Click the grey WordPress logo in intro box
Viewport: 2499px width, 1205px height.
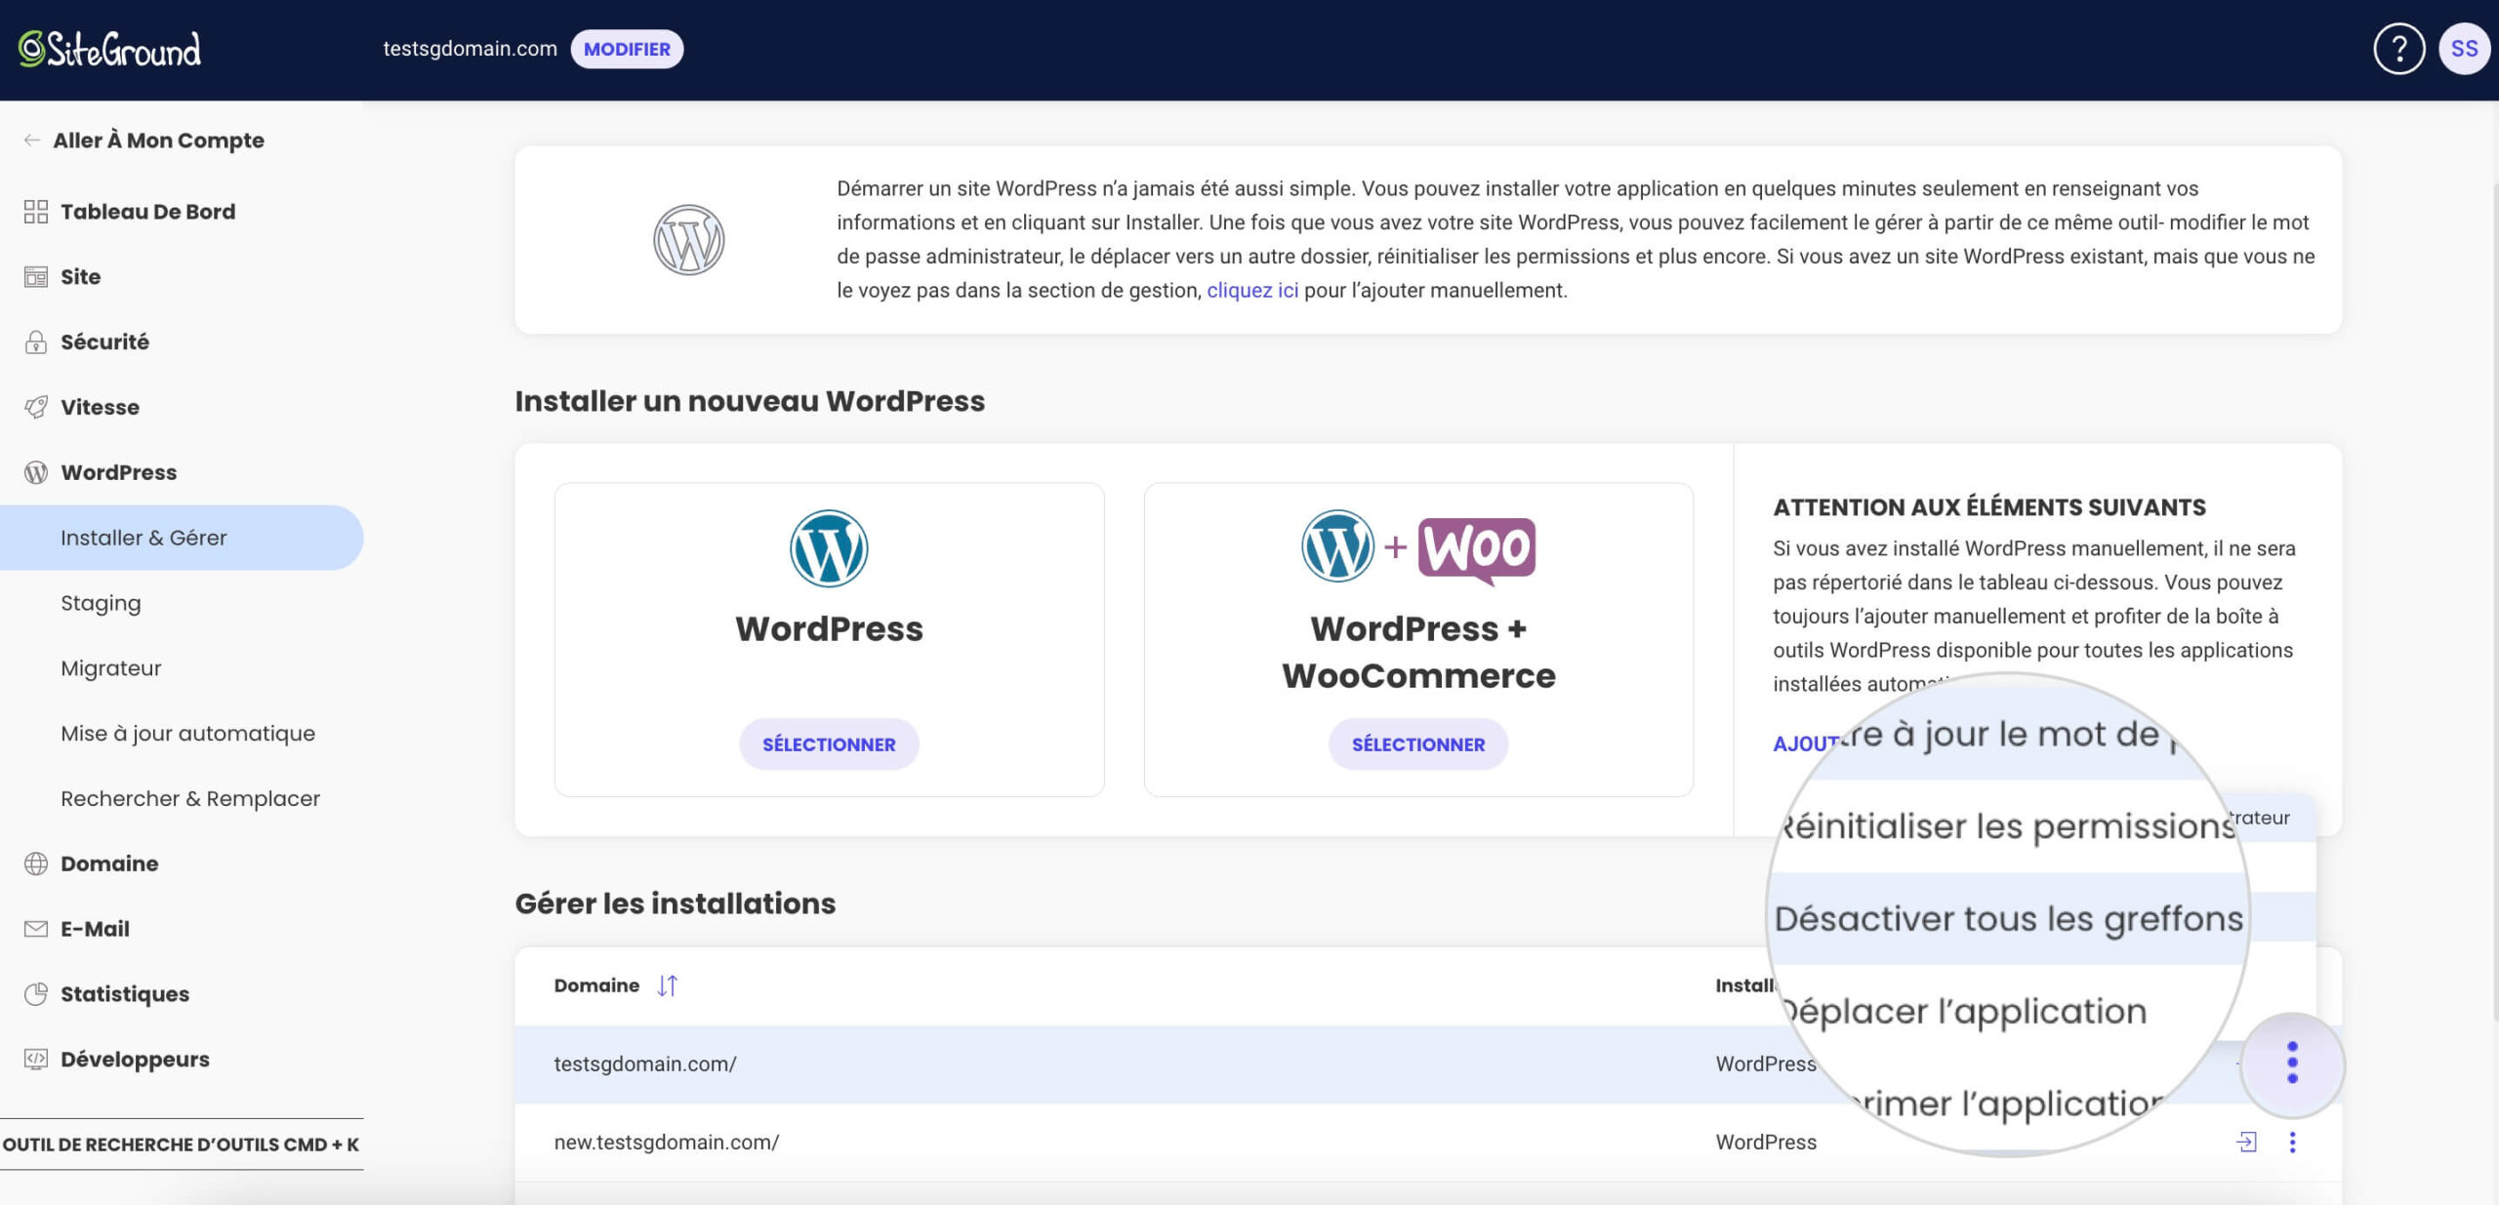pyautogui.click(x=688, y=240)
